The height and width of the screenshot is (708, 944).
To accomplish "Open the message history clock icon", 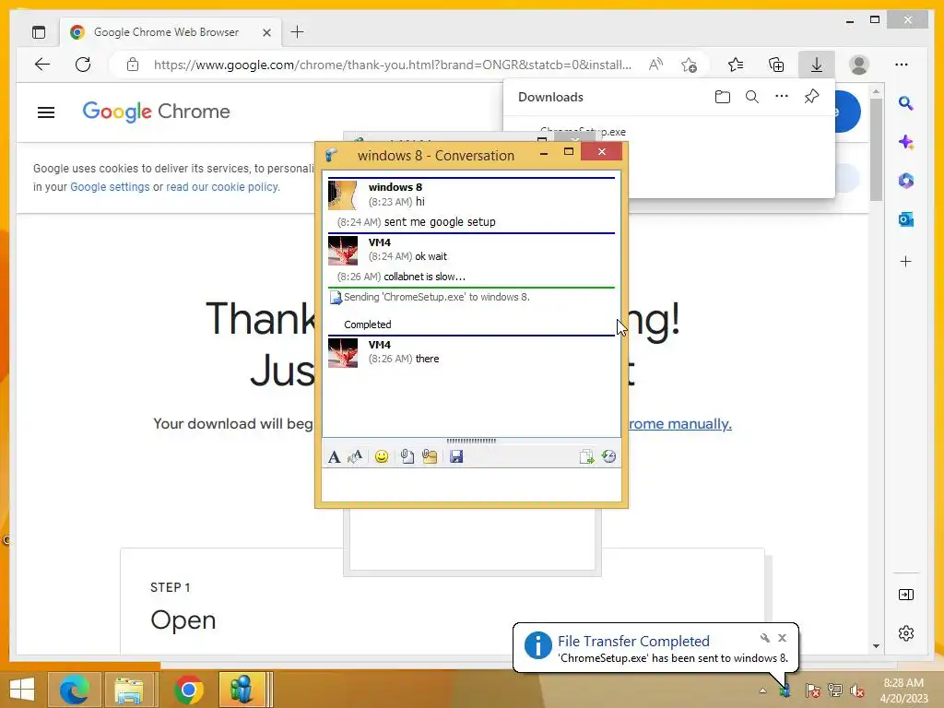I will 608,457.
